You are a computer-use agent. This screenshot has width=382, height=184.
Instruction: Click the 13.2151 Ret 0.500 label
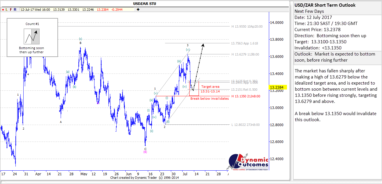point(244,90)
